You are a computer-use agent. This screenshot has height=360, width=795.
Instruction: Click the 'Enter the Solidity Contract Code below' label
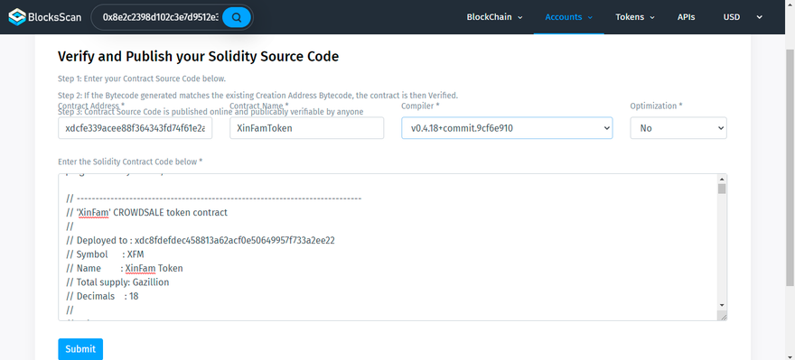click(x=130, y=162)
